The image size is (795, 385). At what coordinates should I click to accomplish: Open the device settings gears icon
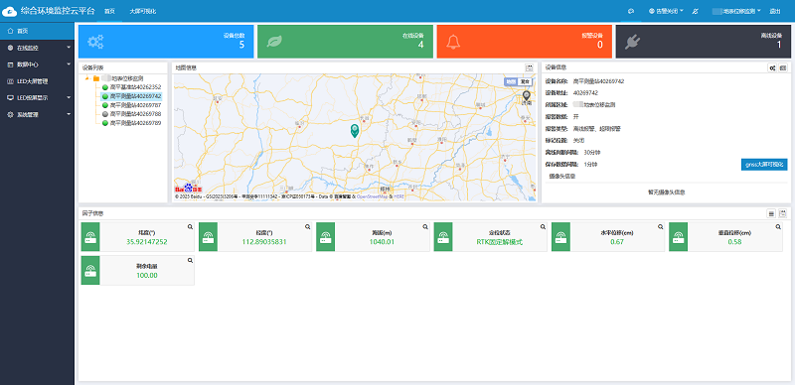pyautogui.click(x=772, y=67)
